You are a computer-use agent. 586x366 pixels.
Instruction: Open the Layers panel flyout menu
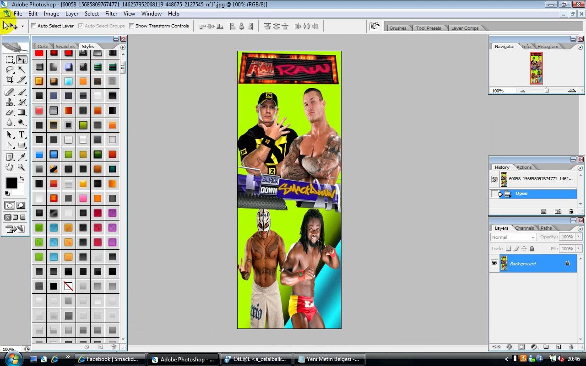point(580,229)
